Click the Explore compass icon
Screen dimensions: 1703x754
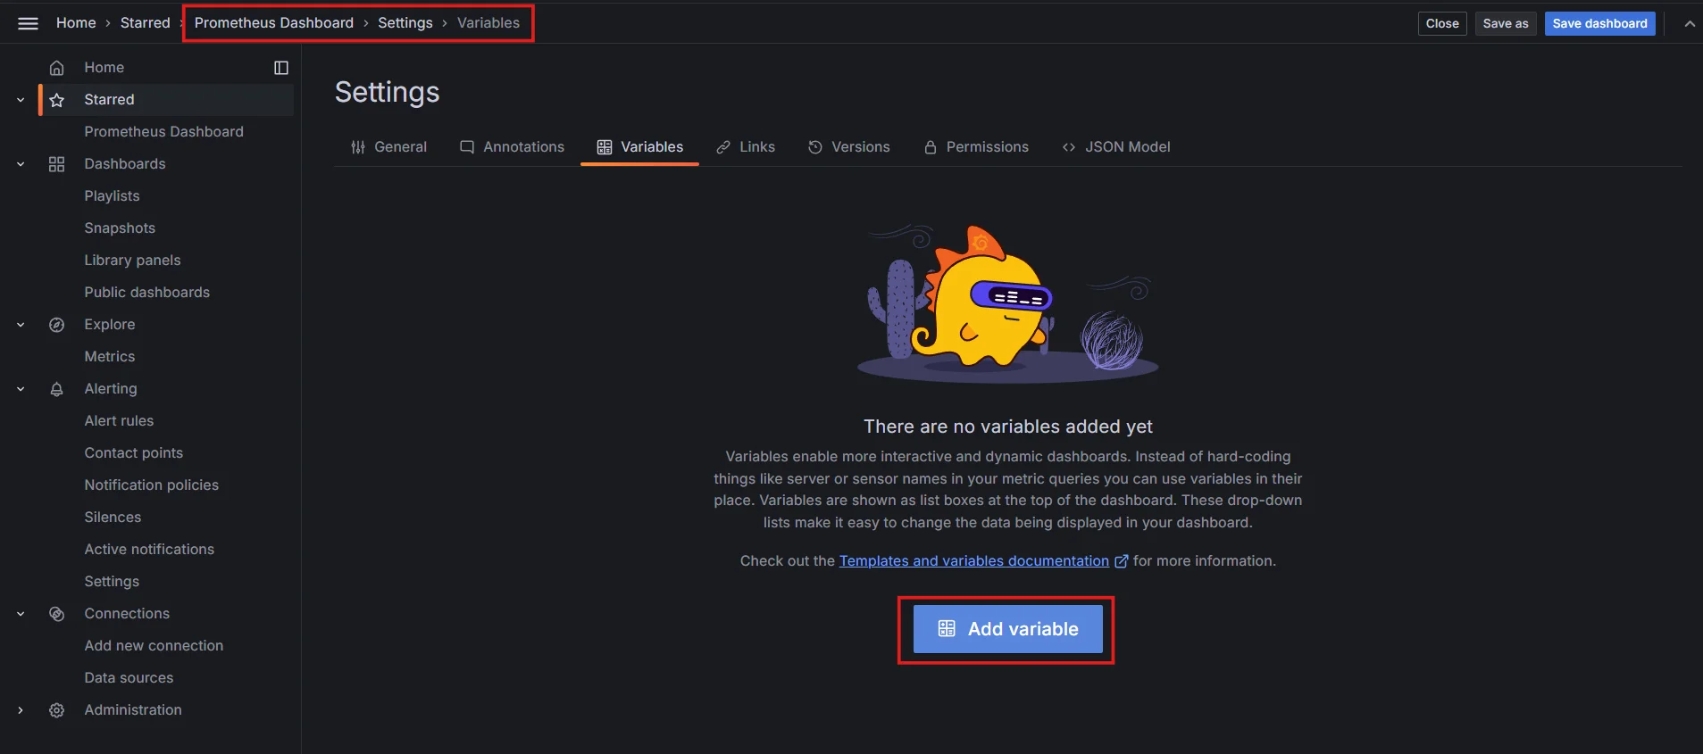pos(56,325)
